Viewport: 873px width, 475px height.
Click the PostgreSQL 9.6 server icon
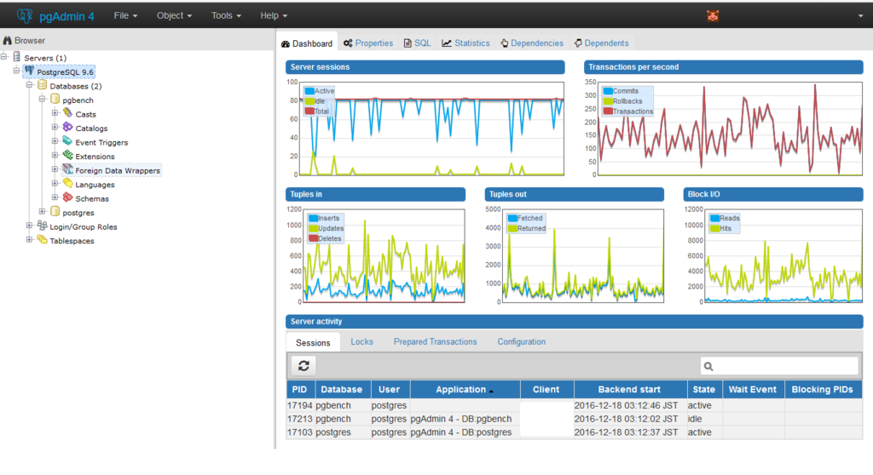30,72
